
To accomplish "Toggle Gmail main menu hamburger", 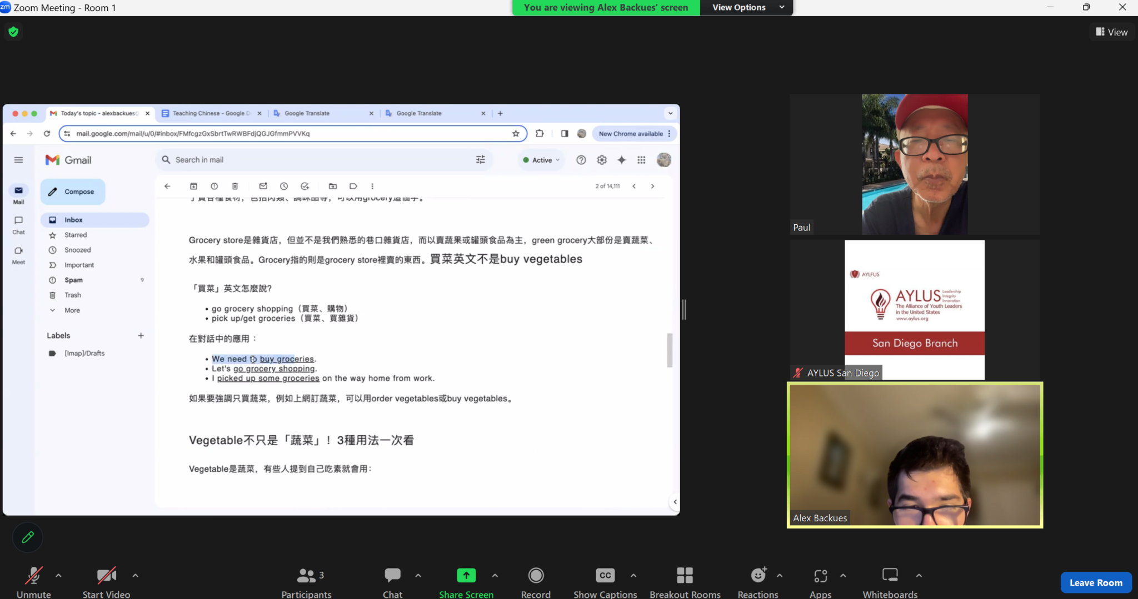I will 18,160.
